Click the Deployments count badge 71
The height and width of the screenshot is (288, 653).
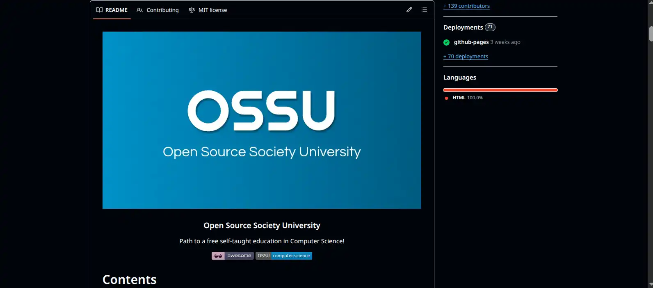point(490,27)
